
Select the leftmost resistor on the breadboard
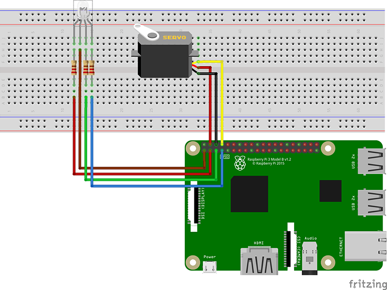(74, 68)
